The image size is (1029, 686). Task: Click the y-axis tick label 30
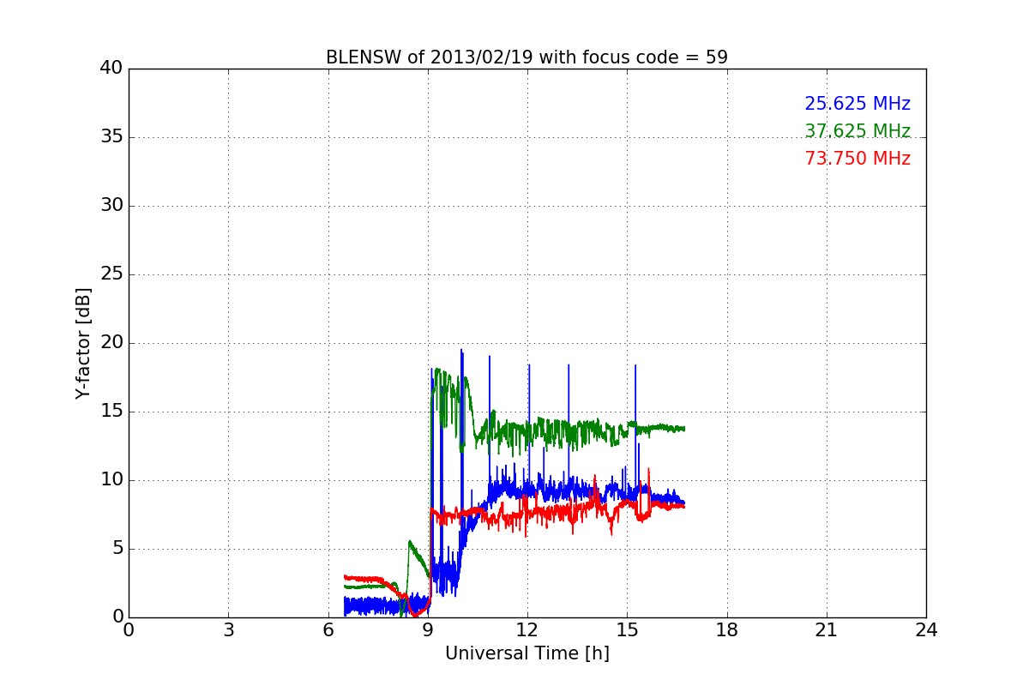[111, 205]
